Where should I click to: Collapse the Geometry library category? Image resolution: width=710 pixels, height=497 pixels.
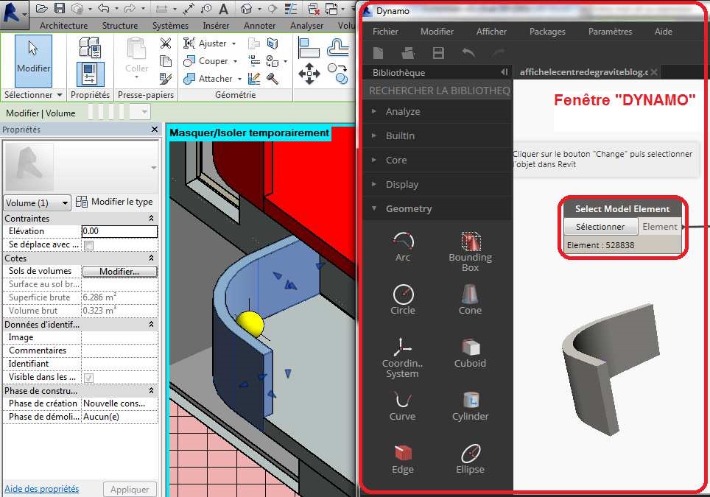coord(408,208)
